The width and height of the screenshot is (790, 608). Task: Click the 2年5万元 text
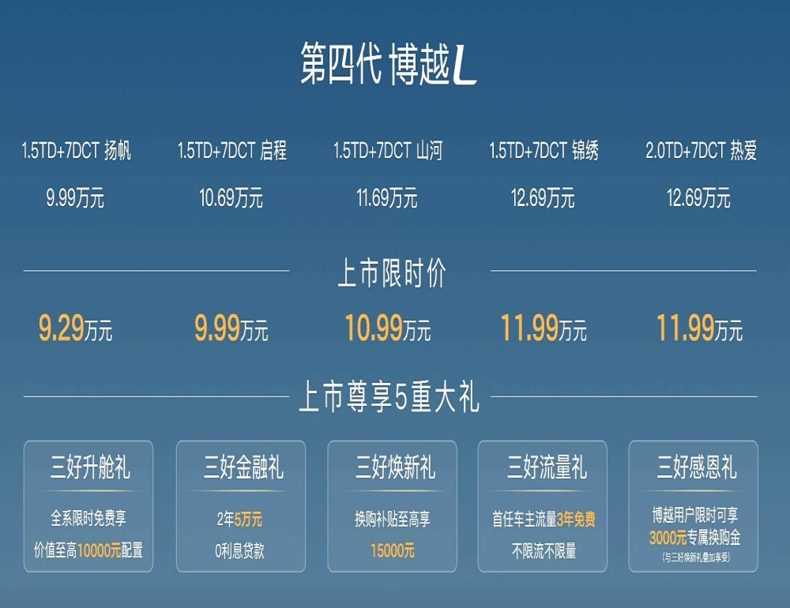coord(240,519)
